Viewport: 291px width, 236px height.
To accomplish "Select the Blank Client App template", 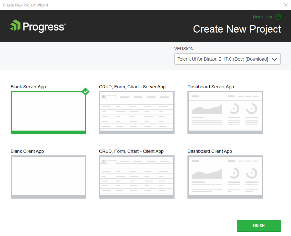I will (48, 177).
